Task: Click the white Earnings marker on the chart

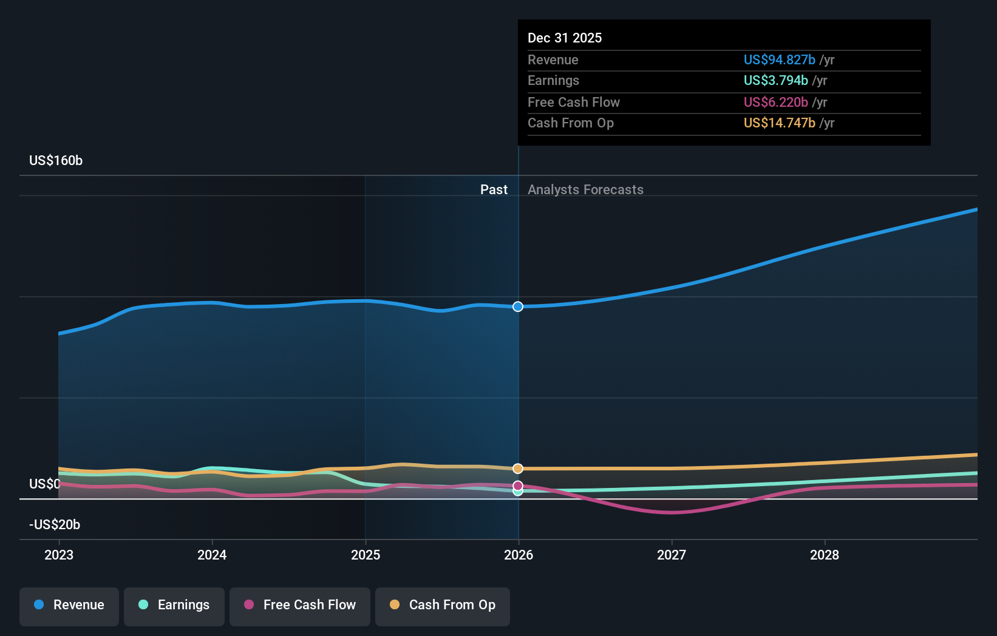Action: coord(517,492)
